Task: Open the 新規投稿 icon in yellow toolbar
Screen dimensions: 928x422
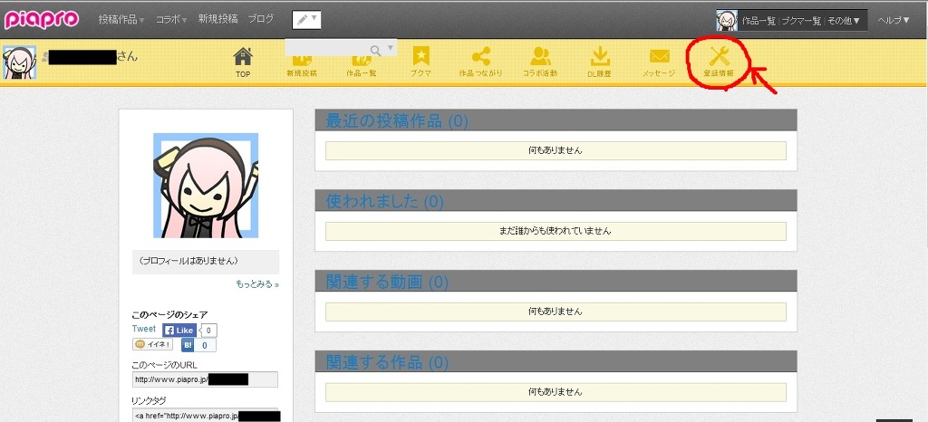Action: click(302, 66)
